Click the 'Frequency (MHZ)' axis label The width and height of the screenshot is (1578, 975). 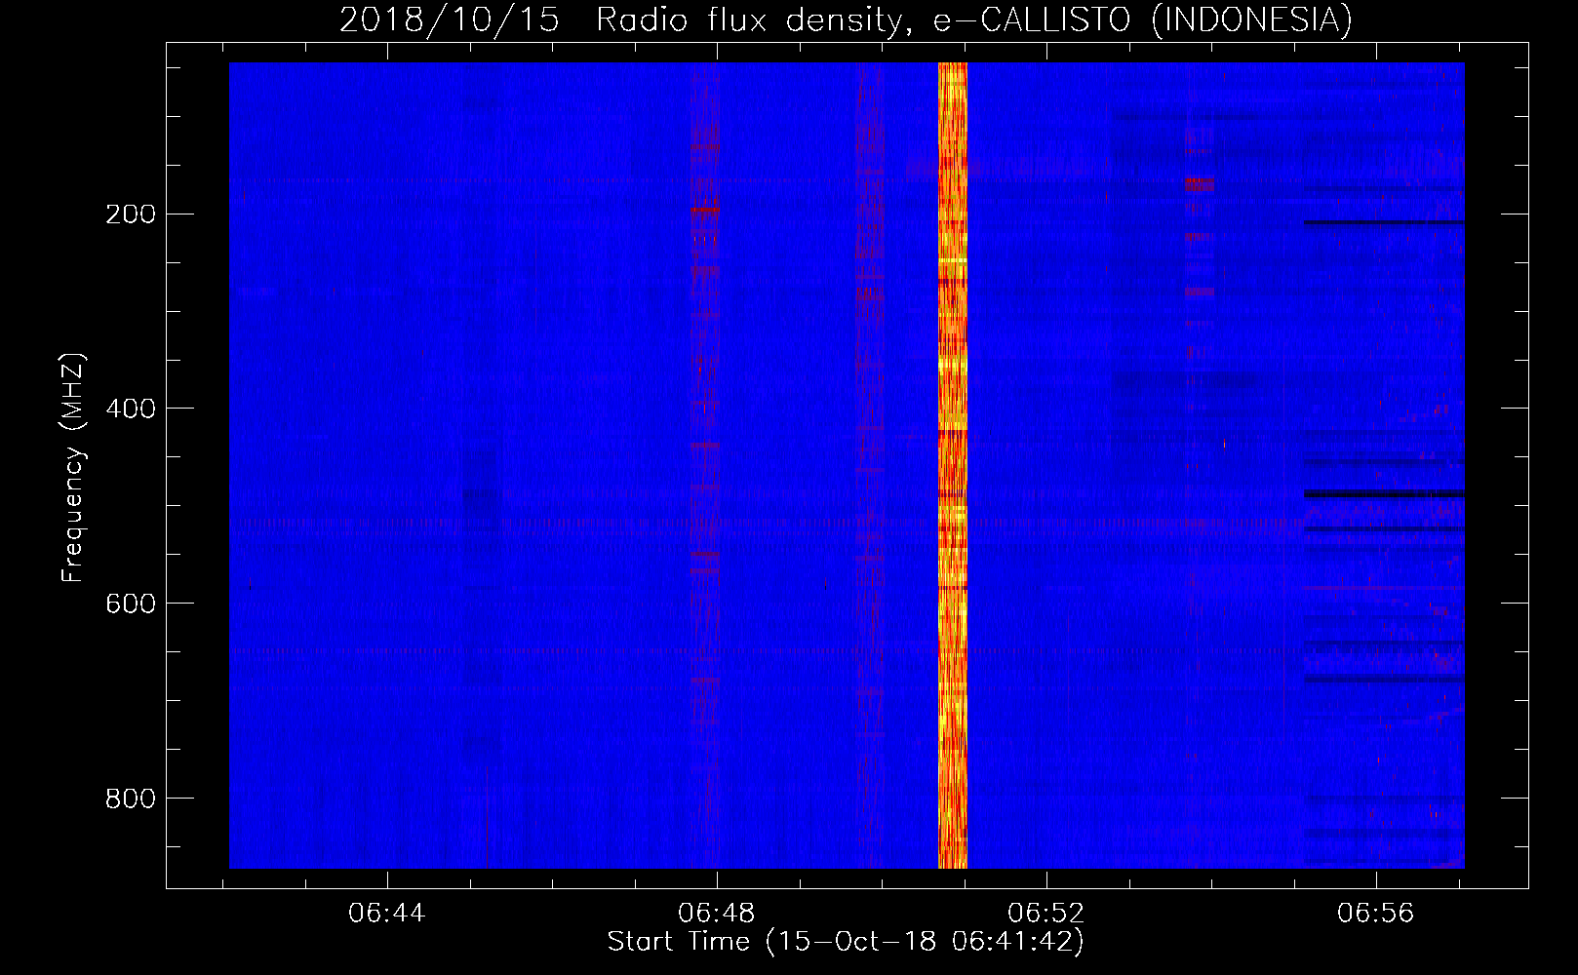73,467
